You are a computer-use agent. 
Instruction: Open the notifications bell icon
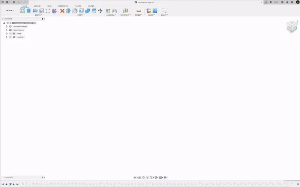pos(287,2)
